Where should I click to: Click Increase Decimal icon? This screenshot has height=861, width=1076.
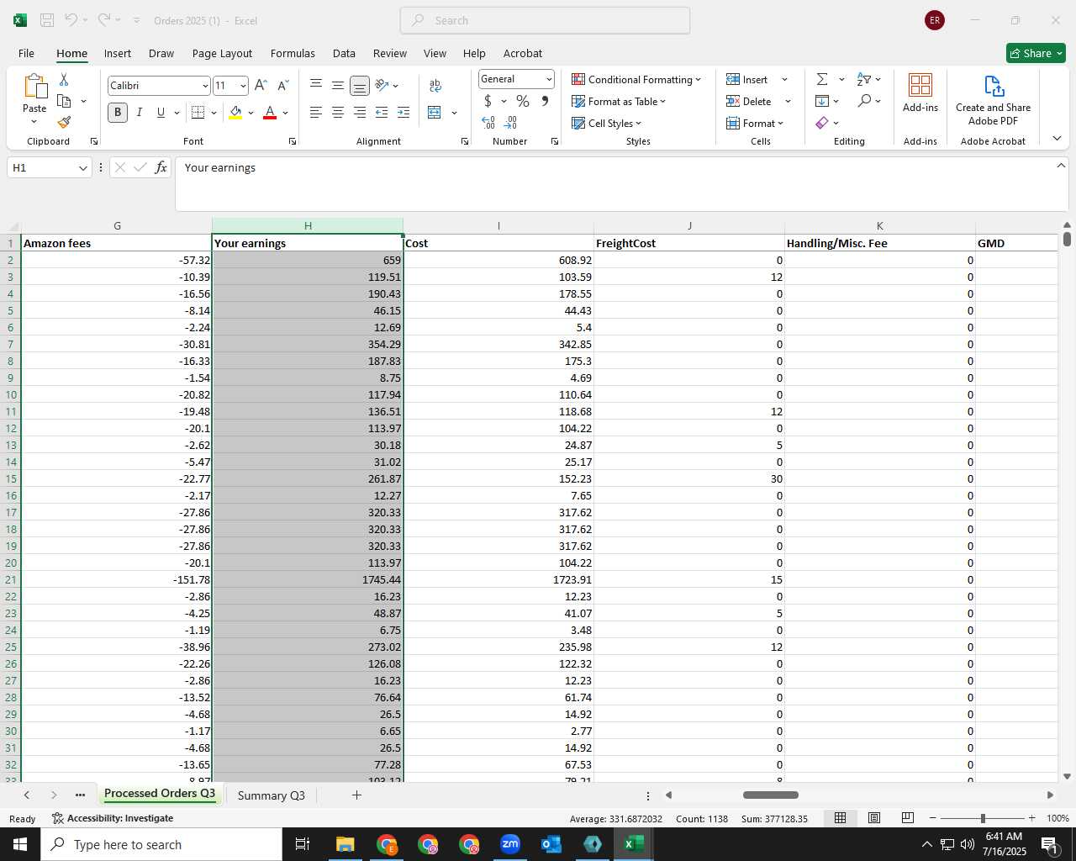coord(488,123)
